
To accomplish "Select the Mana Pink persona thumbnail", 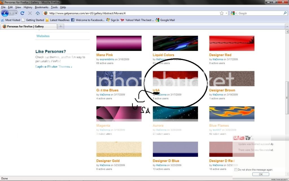I will 119,43.
